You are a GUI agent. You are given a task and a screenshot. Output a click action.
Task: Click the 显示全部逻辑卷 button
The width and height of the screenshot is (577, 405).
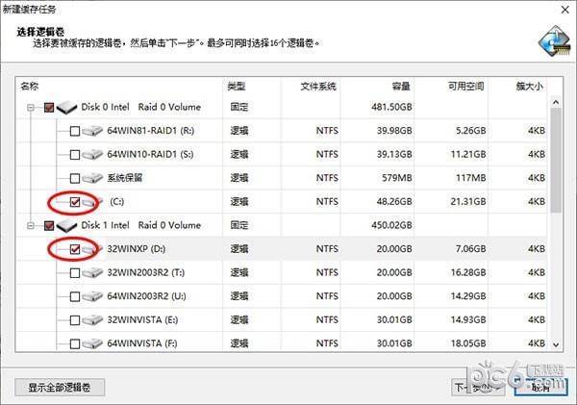click(x=60, y=388)
